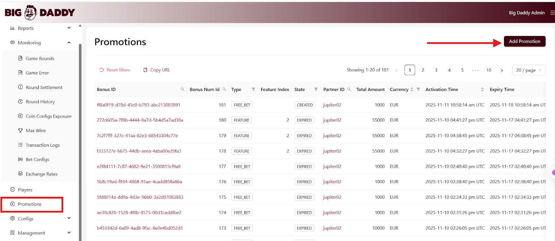Viewport: 555px width, 241px height.
Task: Click FEATURE type tag in row 180
Action: click(241, 120)
